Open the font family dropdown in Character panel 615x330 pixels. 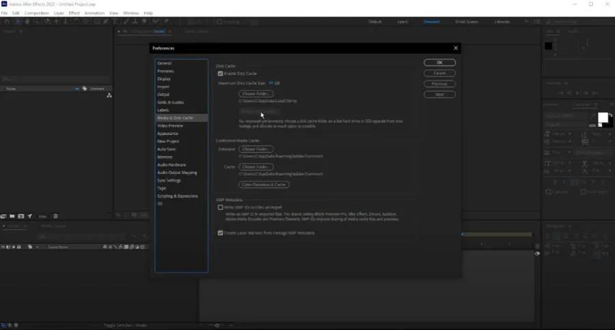click(566, 116)
